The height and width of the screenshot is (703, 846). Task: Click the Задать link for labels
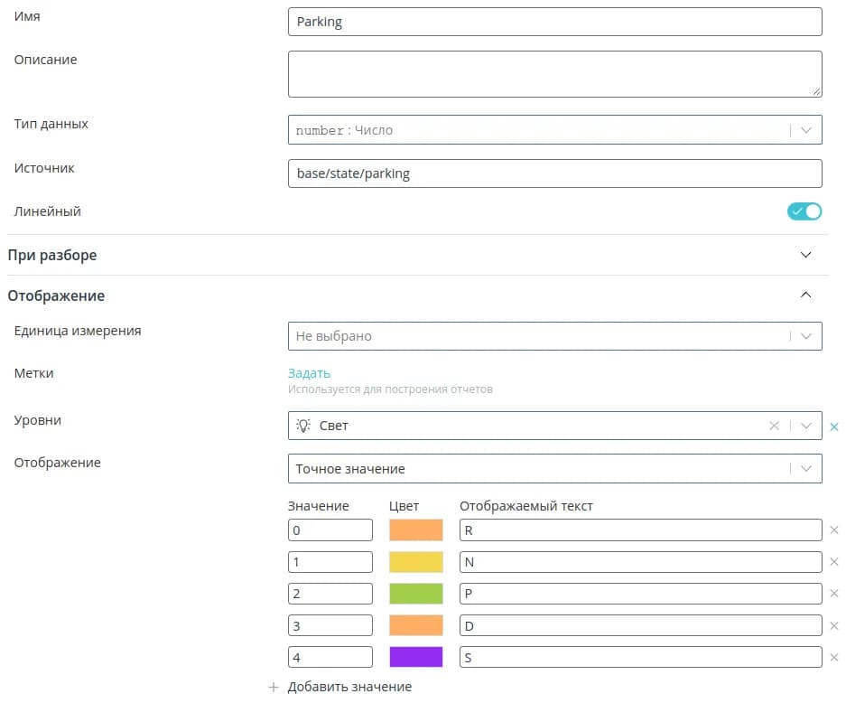(309, 373)
